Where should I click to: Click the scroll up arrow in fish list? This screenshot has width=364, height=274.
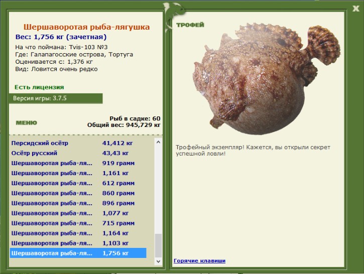point(158,142)
